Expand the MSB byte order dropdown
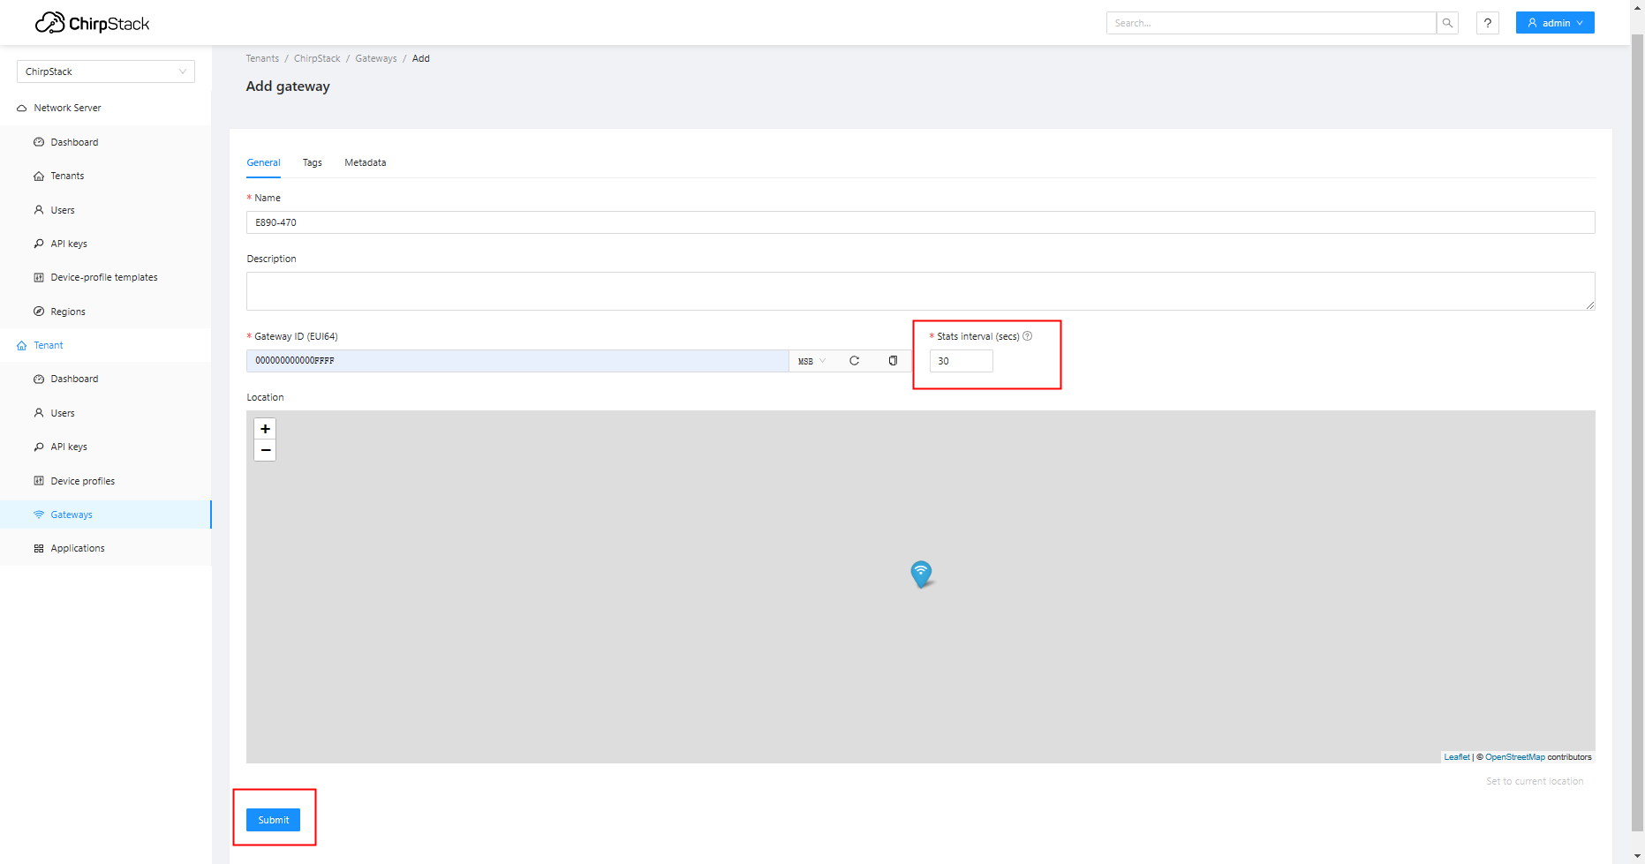This screenshot has height=864, width=1645. 811,361
